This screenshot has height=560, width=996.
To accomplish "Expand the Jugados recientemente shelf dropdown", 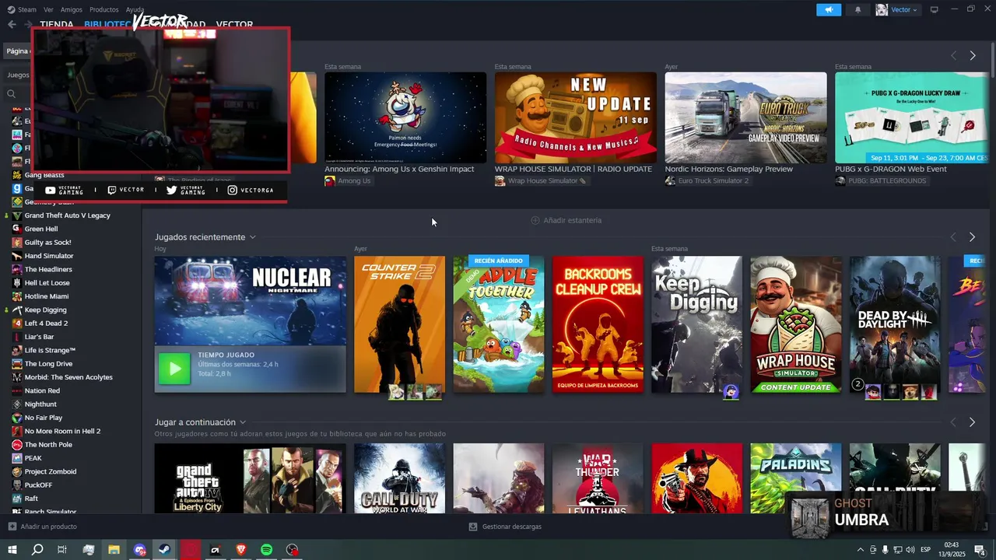I will click(x=253, y=237).
